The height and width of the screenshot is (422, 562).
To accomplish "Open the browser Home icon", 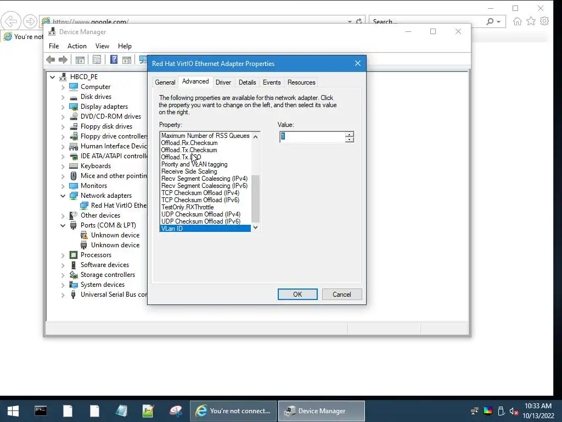I will (517, 21).
